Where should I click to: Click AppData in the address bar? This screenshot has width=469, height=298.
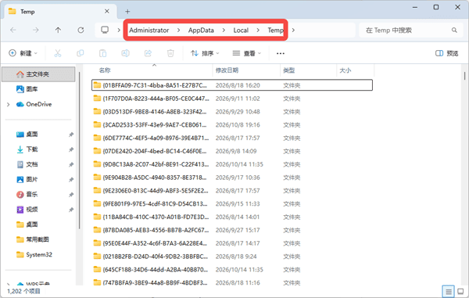tap(201, 31)
